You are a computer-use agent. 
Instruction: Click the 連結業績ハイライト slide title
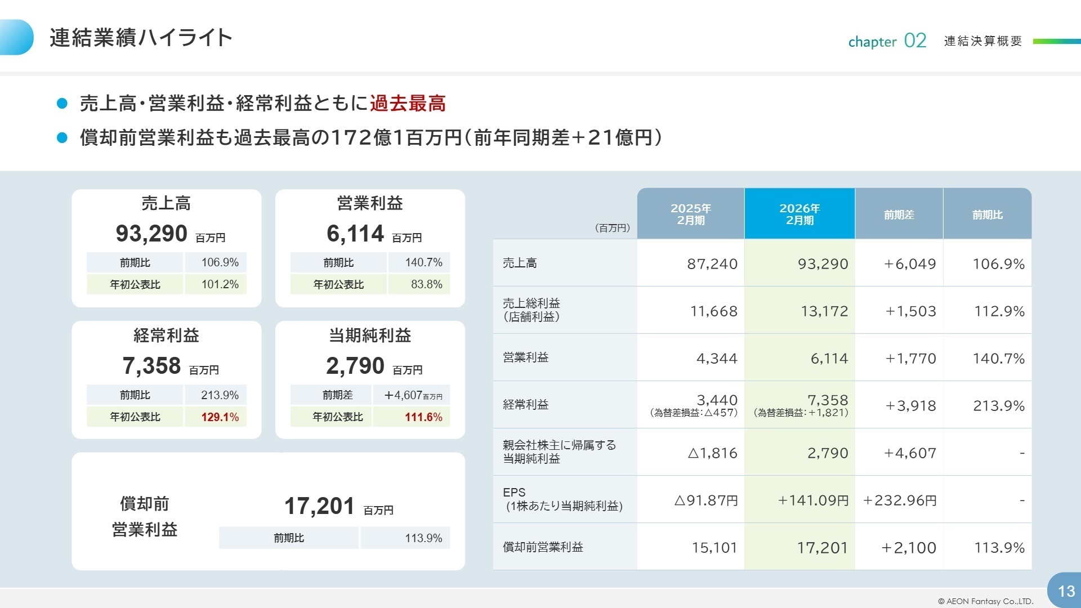tap(141, 38)
